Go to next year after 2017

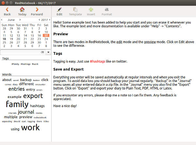coord(50,20)
